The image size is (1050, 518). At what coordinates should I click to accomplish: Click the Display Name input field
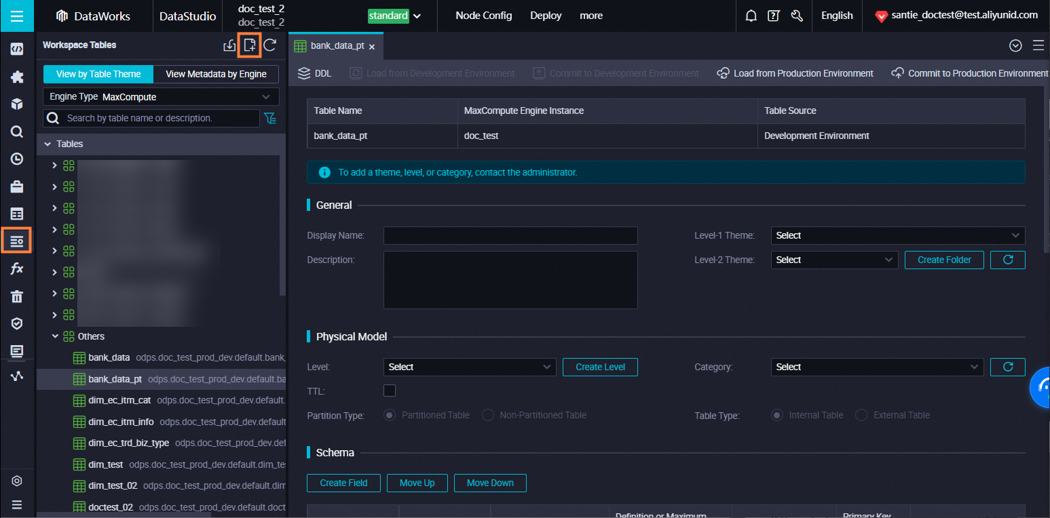click(510, 235)
